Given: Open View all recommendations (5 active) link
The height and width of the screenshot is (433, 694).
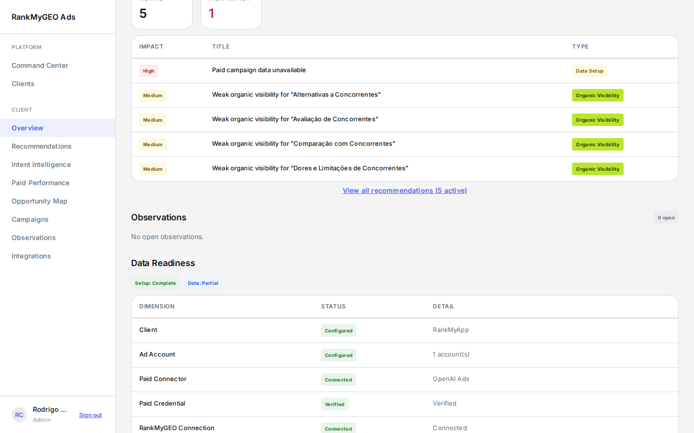Looking at the screenshot, I should [405, 191].
